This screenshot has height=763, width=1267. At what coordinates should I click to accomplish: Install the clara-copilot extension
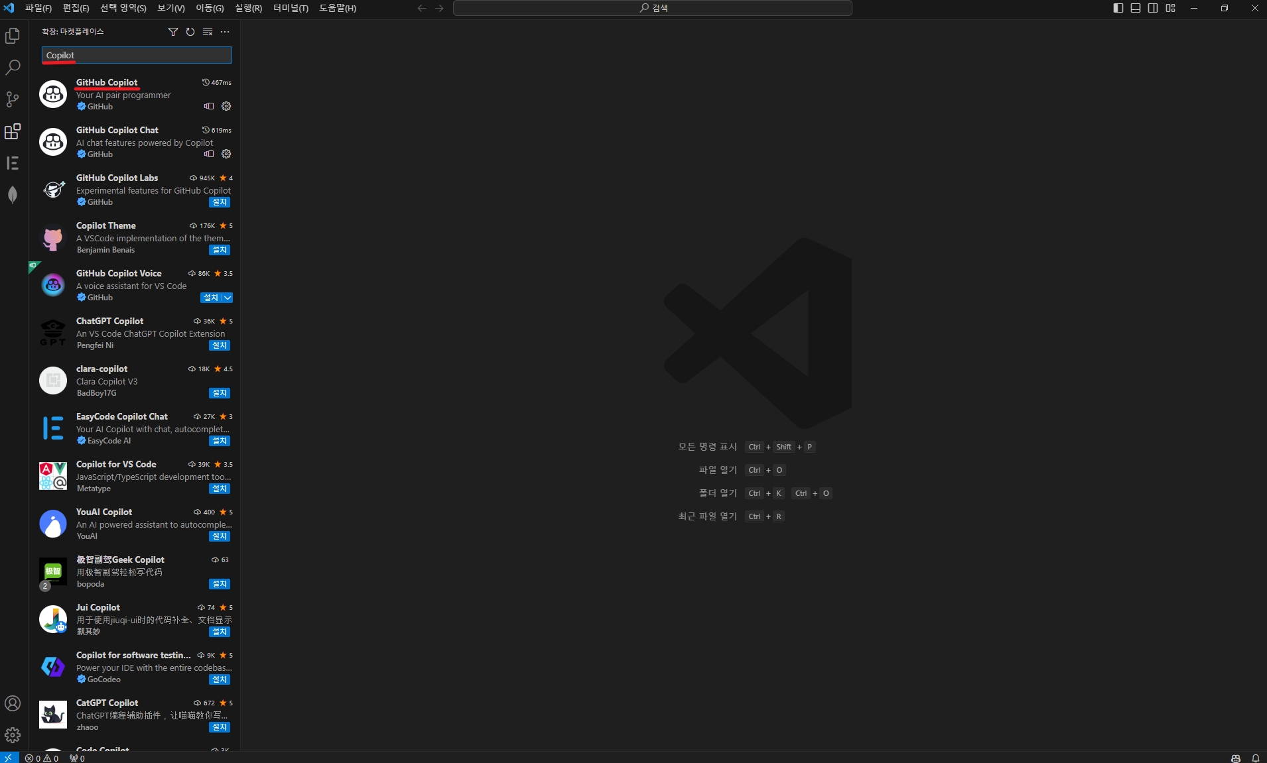(220, 393)
